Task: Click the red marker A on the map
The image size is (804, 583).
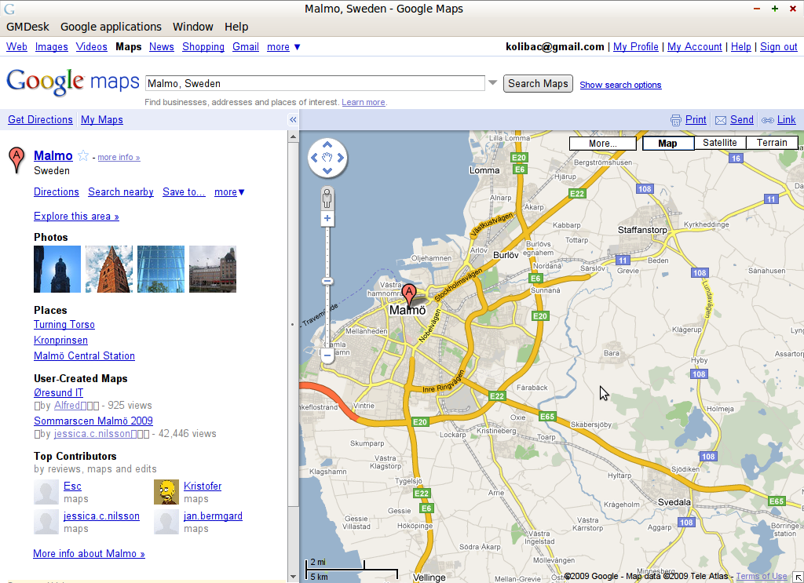Action: click(x=408, y=294)
